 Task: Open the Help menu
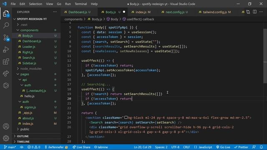pos(94,4)
